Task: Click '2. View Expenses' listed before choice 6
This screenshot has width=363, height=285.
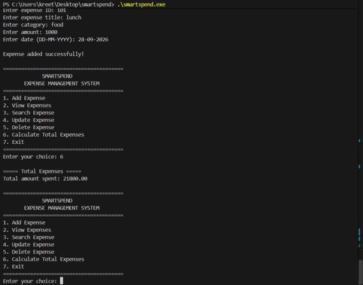Action: click(x=27, y=105)
